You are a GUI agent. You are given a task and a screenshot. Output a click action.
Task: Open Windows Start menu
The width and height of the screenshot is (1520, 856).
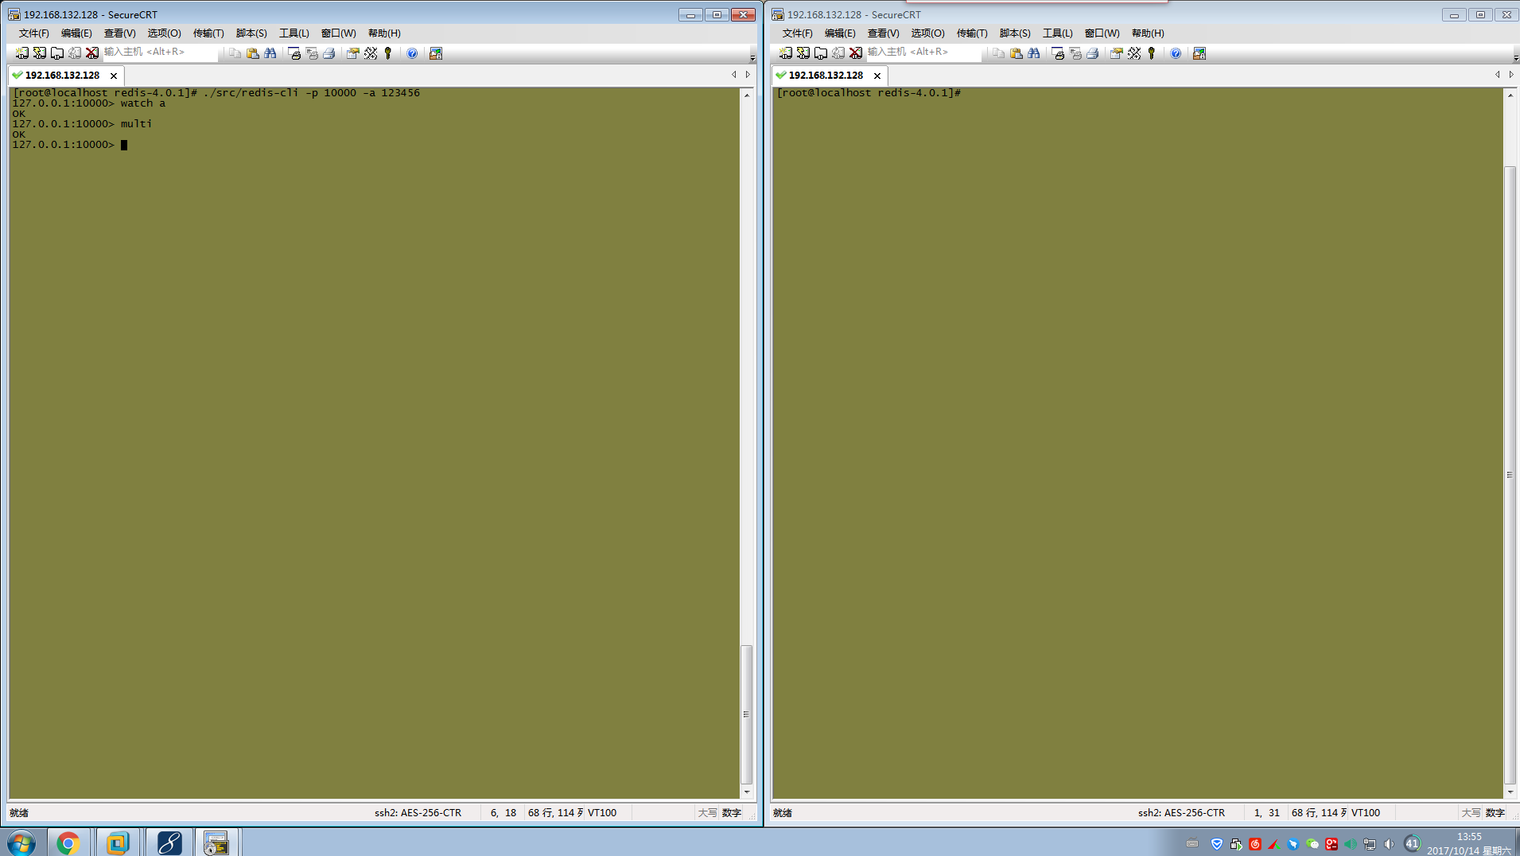[x=21, y=842]
